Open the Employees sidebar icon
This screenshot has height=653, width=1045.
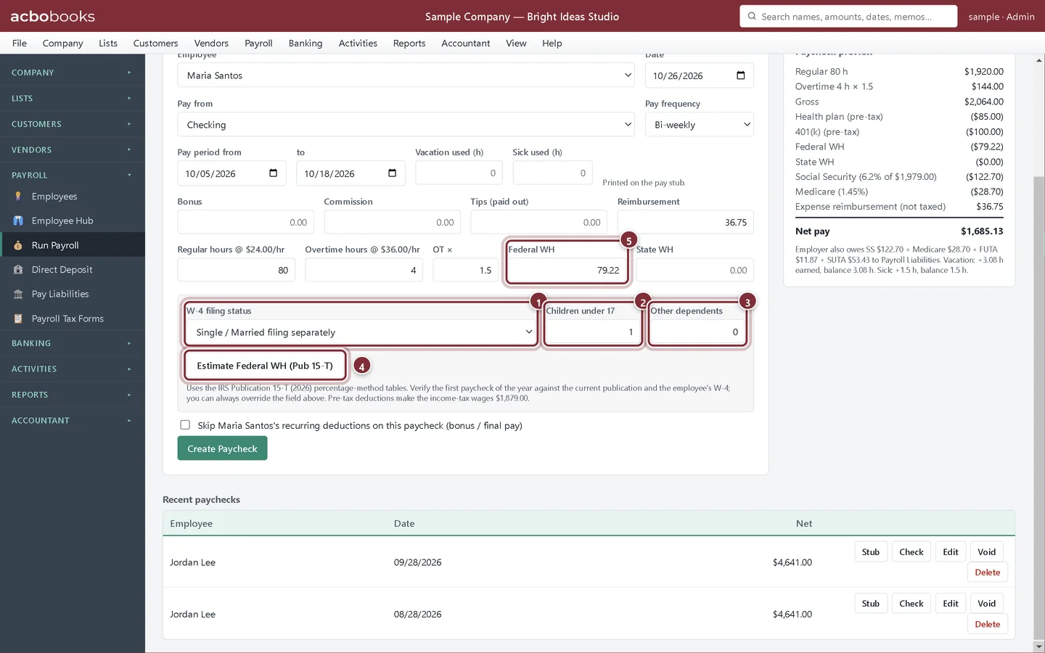pyautogui.click(x=18, y=197)
